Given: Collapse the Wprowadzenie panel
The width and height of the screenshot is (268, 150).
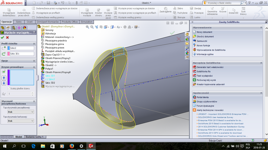Looking at the screenshot, I should click(x=261, y=28).
